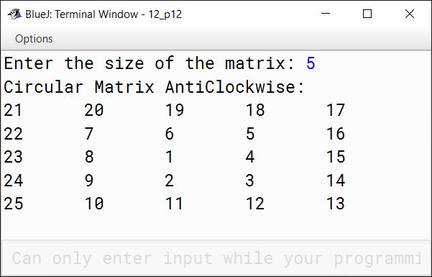The image size is (432, 277).
Task: Click the entered value 5 in blue
Action: pos(311,63)
